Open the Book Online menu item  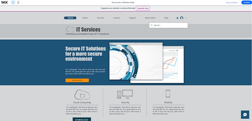[x=150, y=18]
